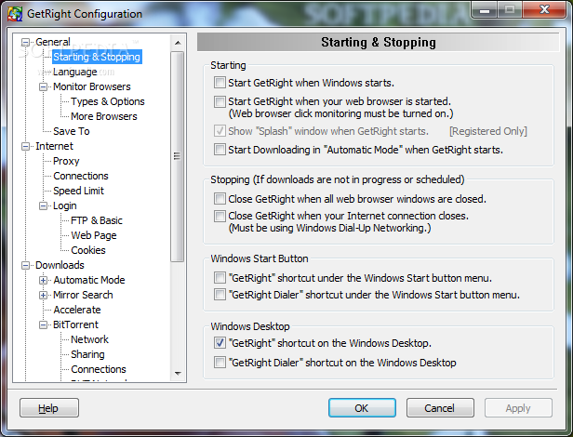Select Monitor Browsers in the tree
The width and height of the screenshot is (573, 437).
[x=92, y=86]
